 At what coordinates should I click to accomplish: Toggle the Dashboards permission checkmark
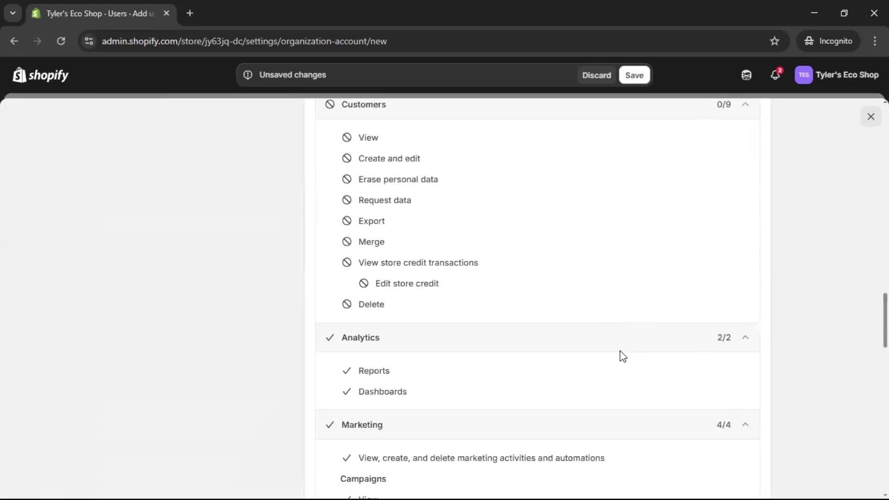[x=347, y=391]
